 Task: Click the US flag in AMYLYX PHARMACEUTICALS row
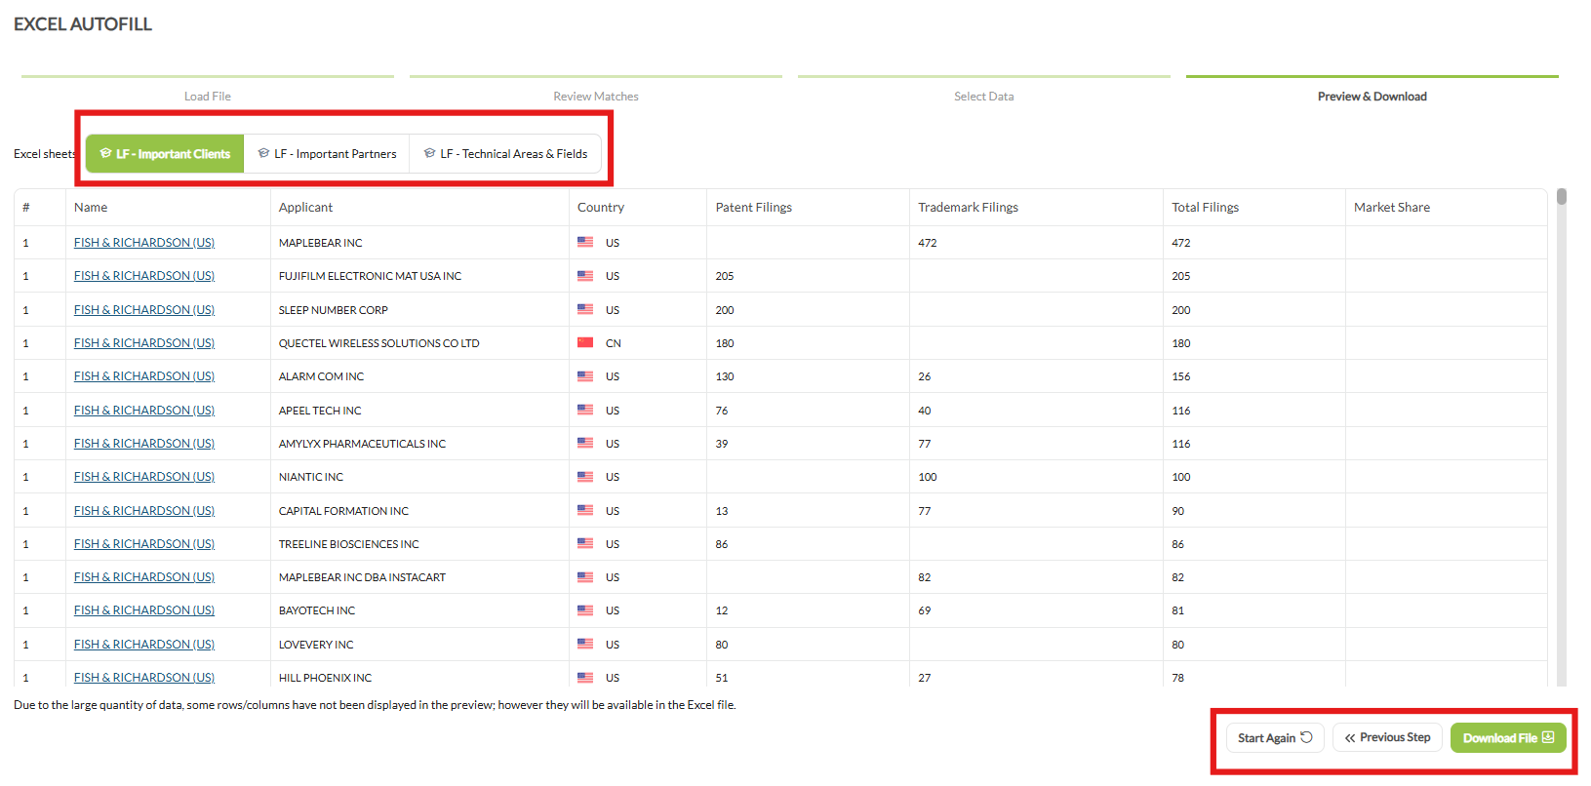(585, 443)
